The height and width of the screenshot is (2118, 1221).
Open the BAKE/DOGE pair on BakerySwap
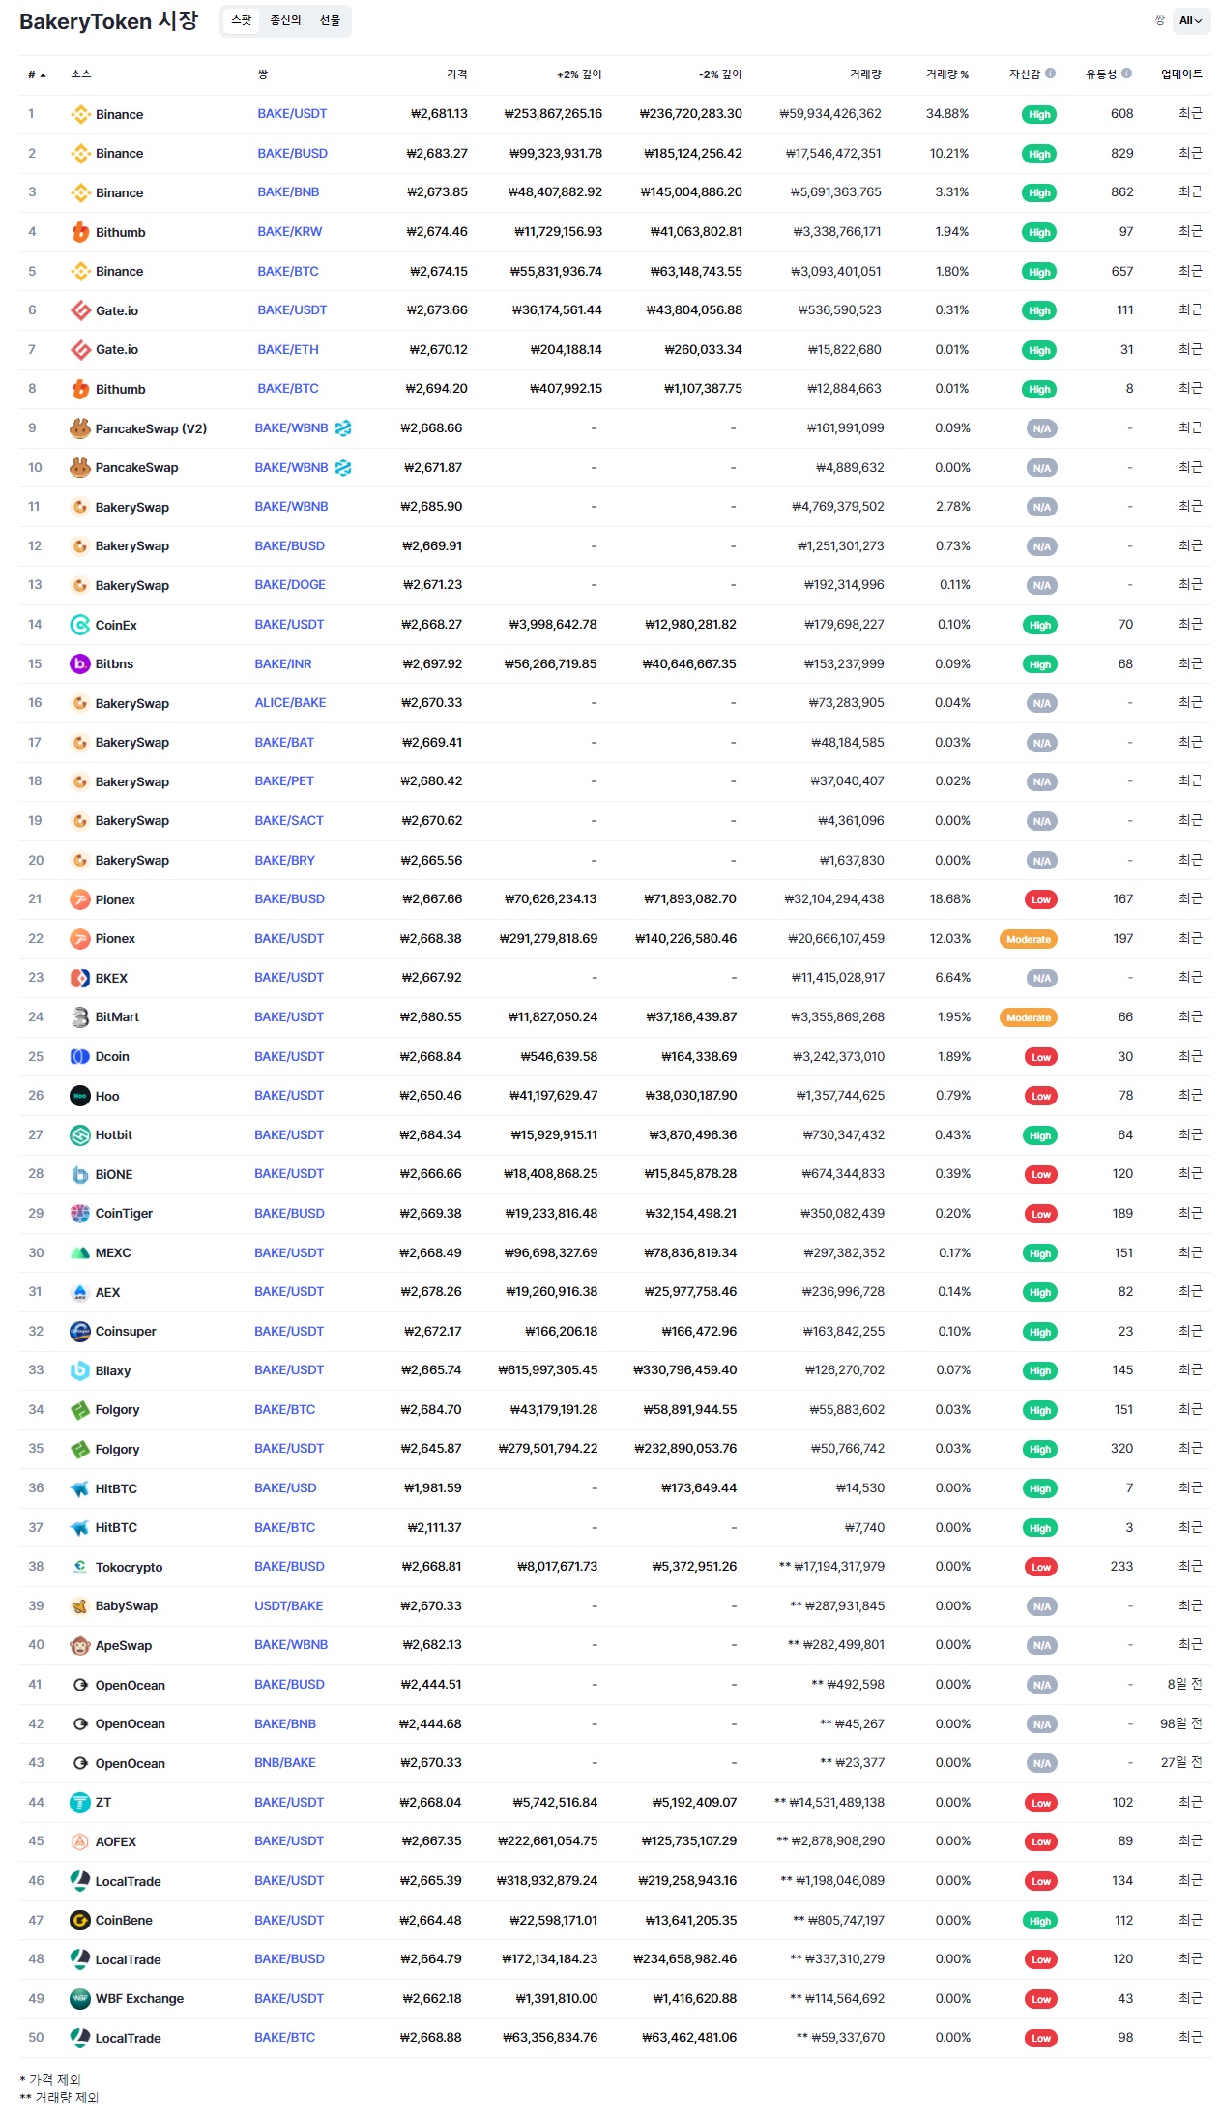(x=290, y=585)
